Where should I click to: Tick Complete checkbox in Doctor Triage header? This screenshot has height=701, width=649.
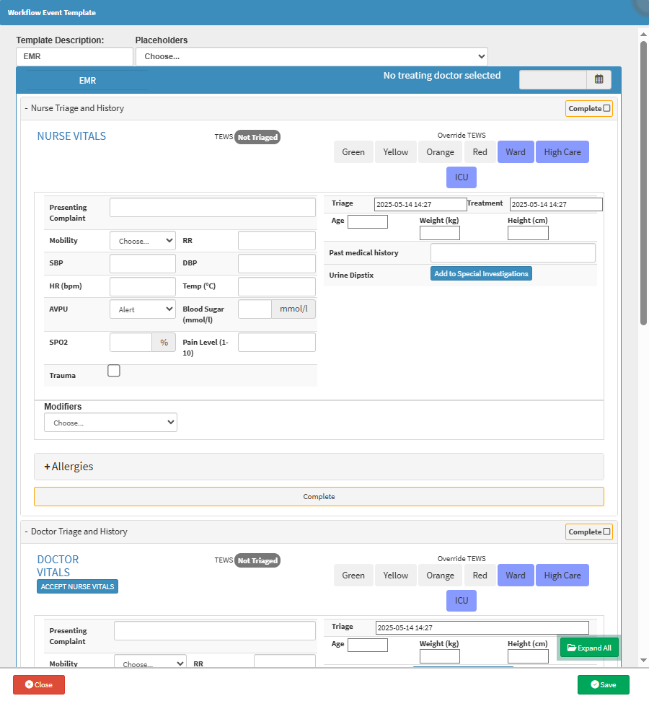coord(606,532)
